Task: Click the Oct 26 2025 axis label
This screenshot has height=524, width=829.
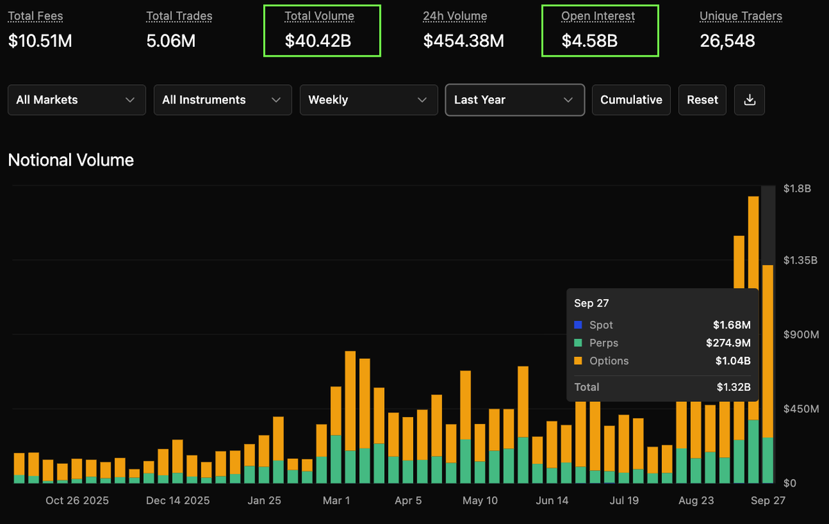Action: [77, 501]
